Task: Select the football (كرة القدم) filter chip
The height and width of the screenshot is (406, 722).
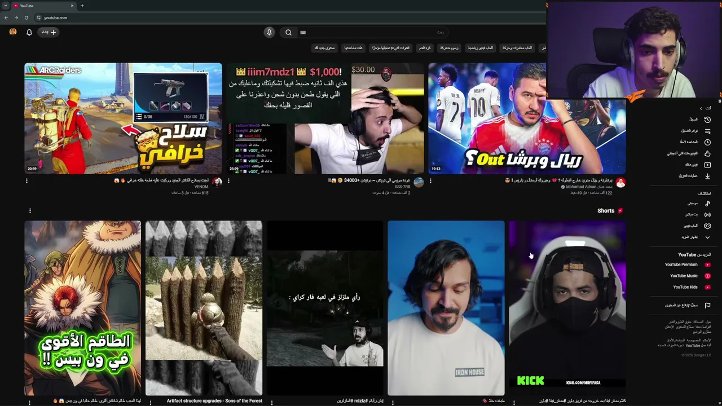Action: click(x=425, y=48)
